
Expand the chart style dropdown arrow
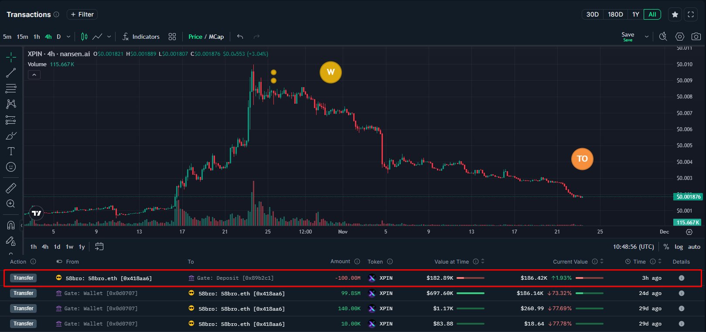point(109,37)
